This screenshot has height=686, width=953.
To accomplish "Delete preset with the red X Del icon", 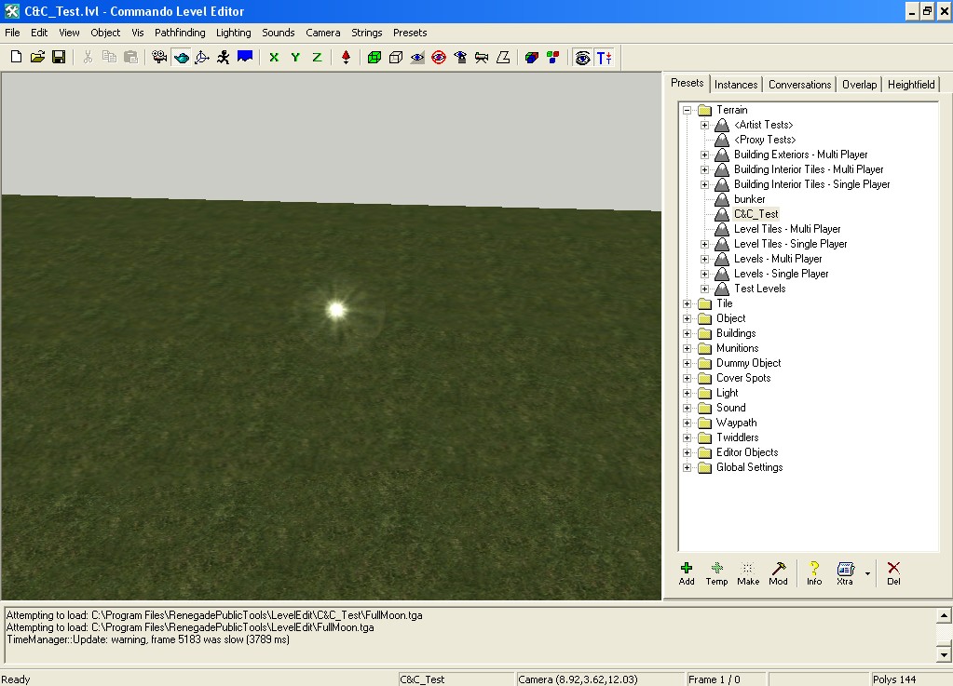I will (893, 572).
